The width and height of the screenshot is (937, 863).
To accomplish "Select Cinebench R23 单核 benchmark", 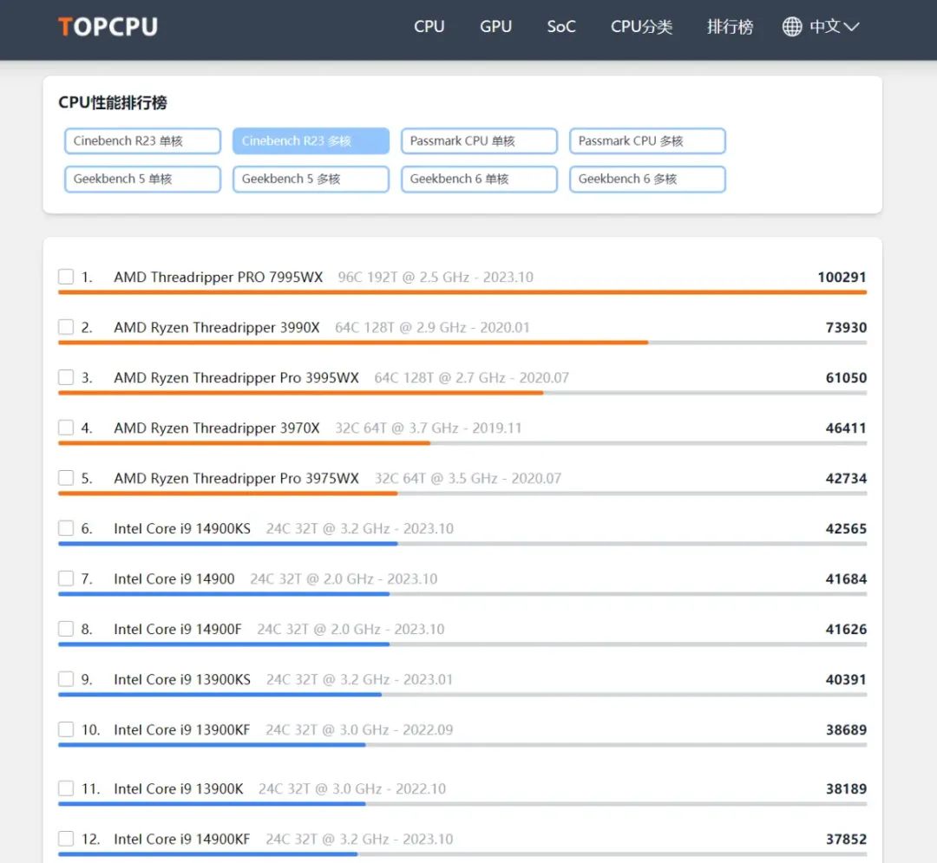I will tap(143, 141).
